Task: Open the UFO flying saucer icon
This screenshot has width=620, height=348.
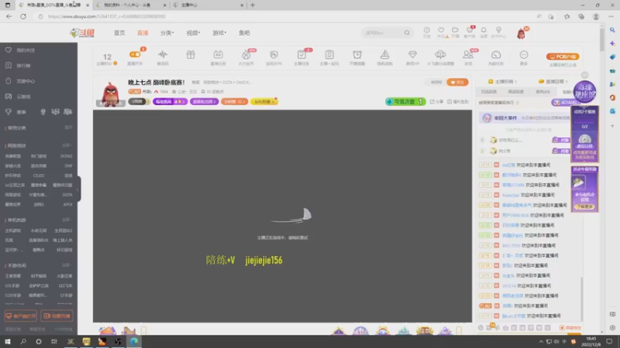Action: (440, 54)
